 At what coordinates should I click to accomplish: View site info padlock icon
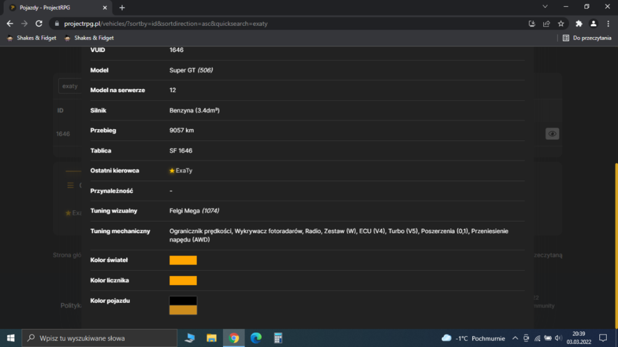[57, 24]
